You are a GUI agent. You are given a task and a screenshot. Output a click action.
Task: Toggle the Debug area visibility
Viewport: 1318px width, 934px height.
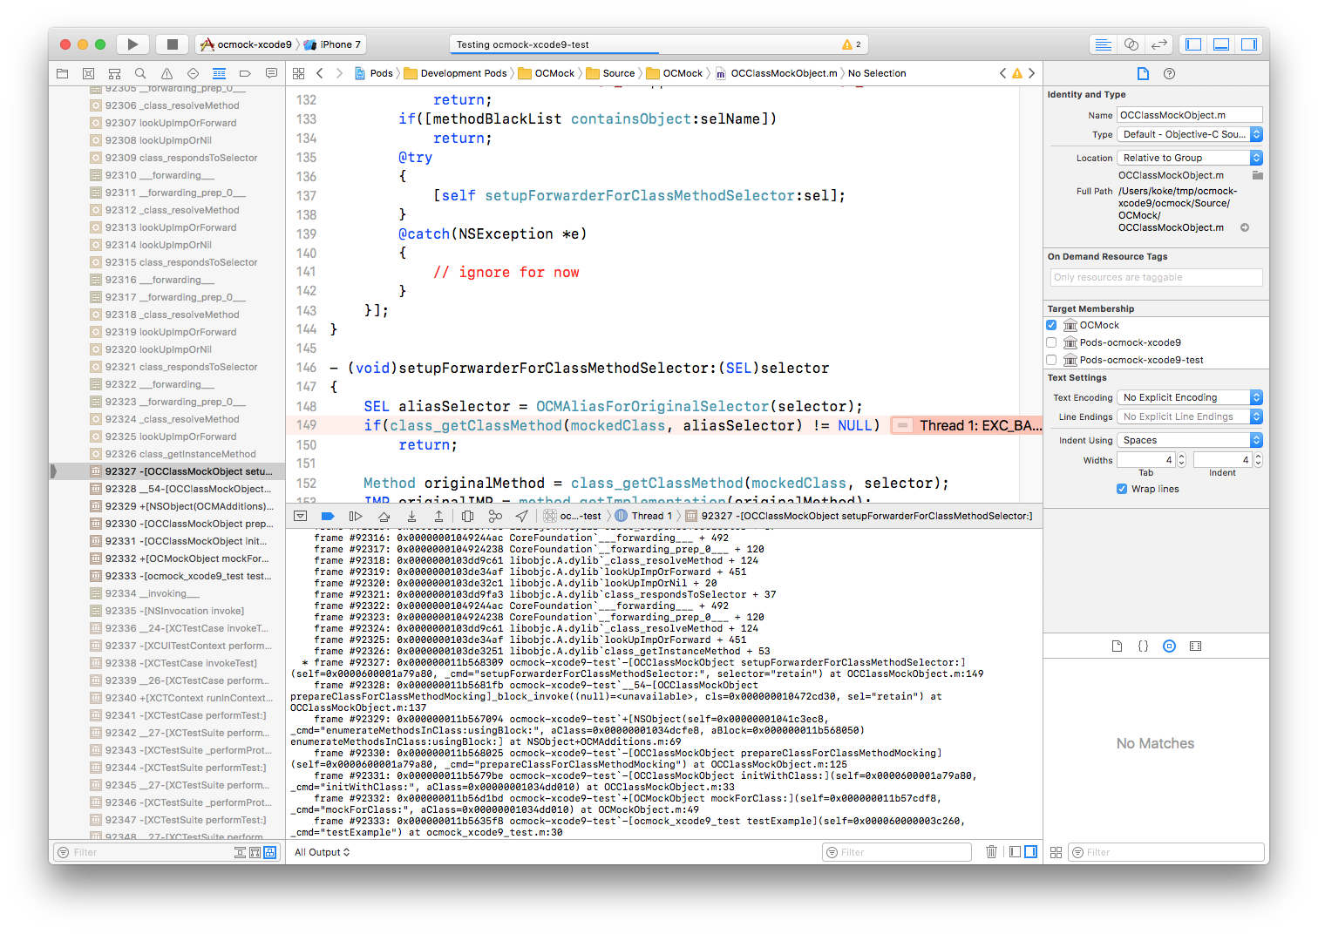pos(1221,44)
